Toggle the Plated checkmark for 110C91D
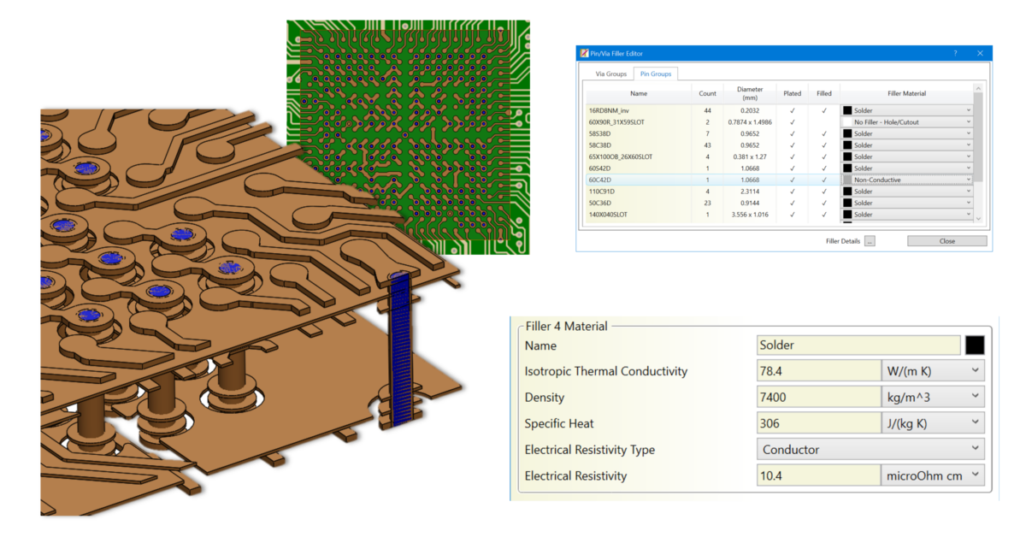1026x537 pixels. point(791,192)
